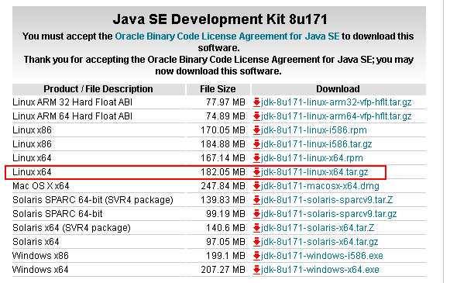
Task: Click the 247.84 MB file size
Action: pos(223,186)
